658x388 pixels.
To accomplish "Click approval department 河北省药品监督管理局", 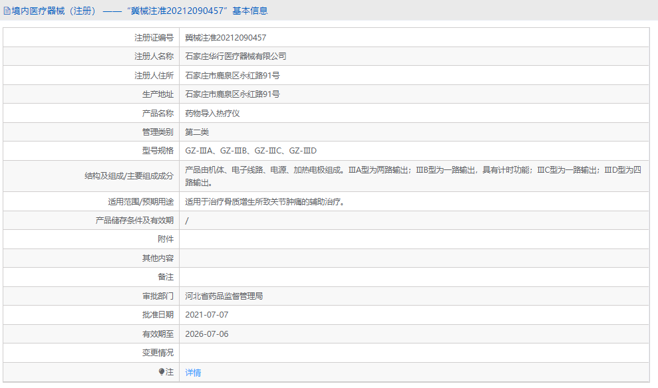I will point(224,296).
